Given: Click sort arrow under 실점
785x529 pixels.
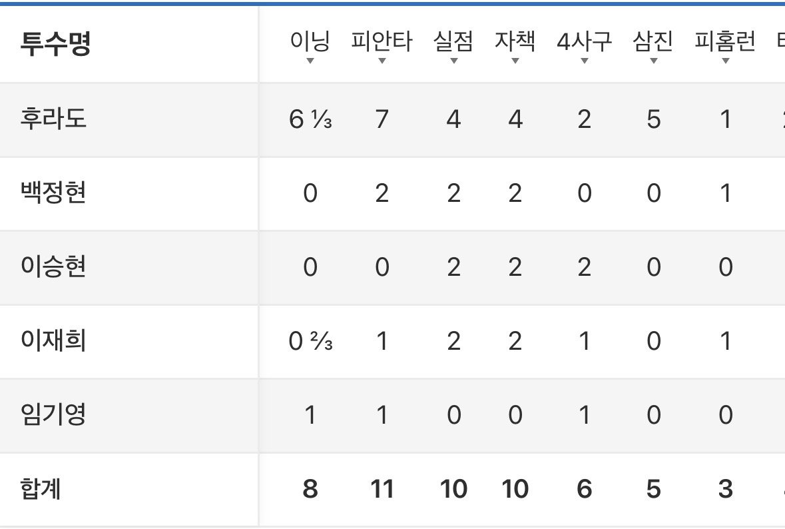Looking at the screenshot, I should tap(453, 61).
